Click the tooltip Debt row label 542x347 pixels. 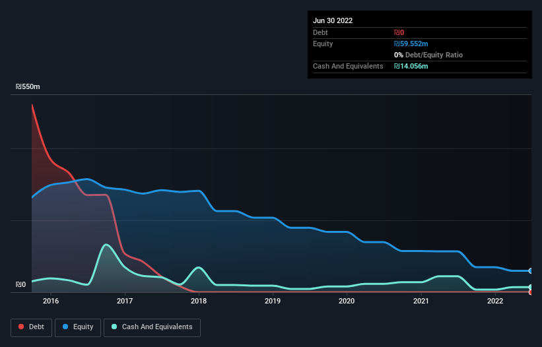click(x=320, y=32)
